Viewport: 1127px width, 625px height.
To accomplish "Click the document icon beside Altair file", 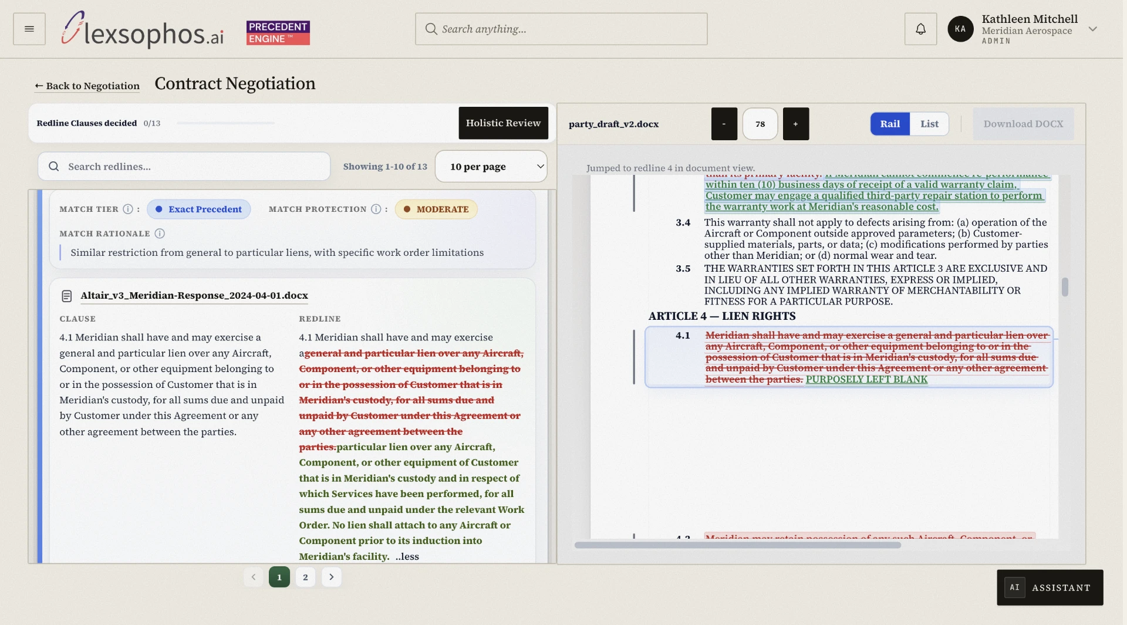I will click(67, 296).
